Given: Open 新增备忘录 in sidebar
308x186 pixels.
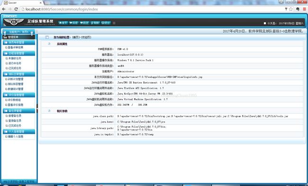Looking at the screenshot, I should point(15,116).
